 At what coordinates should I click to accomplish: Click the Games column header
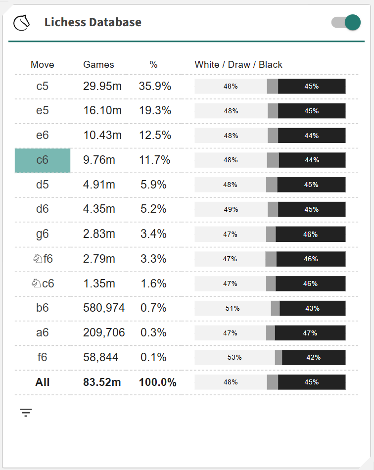[x=98, y=65]
